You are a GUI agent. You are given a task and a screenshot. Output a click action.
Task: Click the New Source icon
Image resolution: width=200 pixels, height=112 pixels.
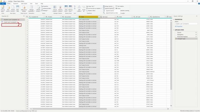(8, 7)
